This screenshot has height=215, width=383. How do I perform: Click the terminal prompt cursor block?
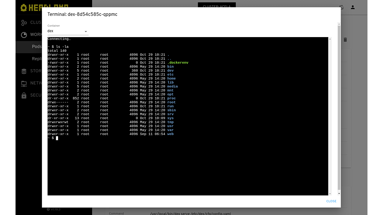point(57,138)
